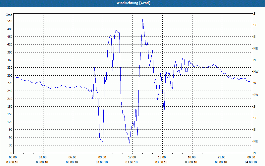The width and height of the screenshot is (265, 166).
Task: Select the 03:00 time label
Action: (43, 157)
